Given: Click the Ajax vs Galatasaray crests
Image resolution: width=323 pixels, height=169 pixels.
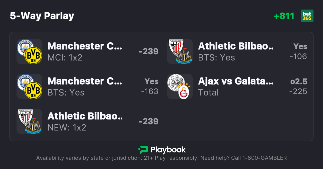Looking at the screenshot, I should coord(180,86).
